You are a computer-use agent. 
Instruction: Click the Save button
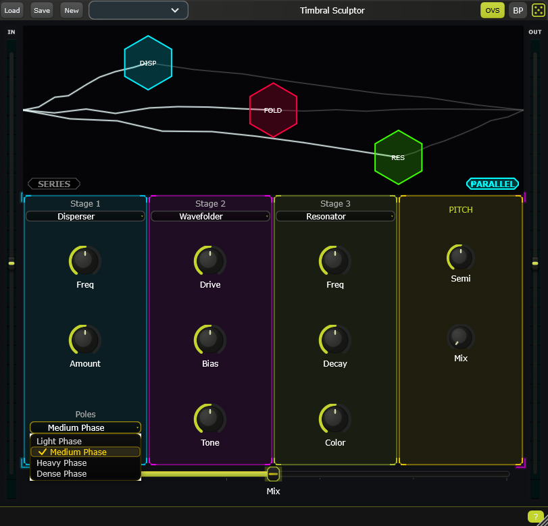(x=41, y=10)
